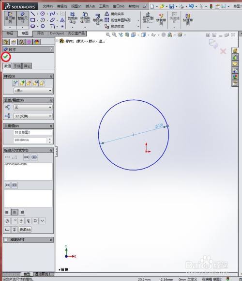Select the Rectangle sketch tool
This screenshot has width=242, height=281.
point(32,20)
